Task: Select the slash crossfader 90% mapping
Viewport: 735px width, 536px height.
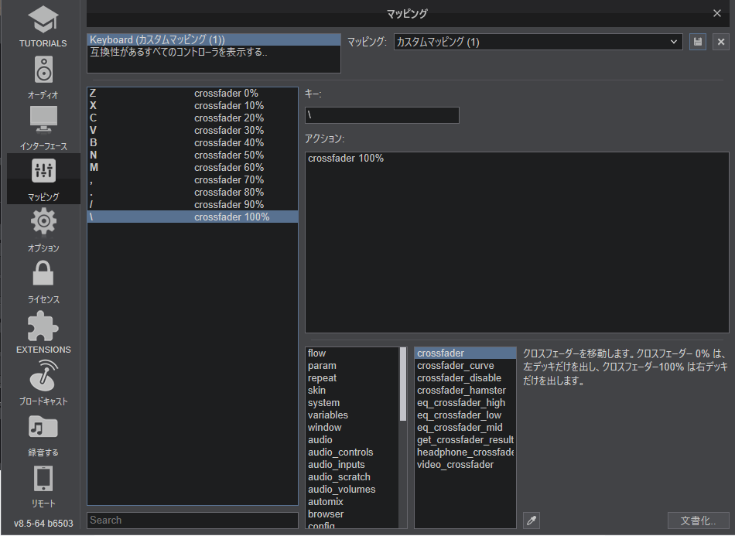Action: tap(192, 205)
